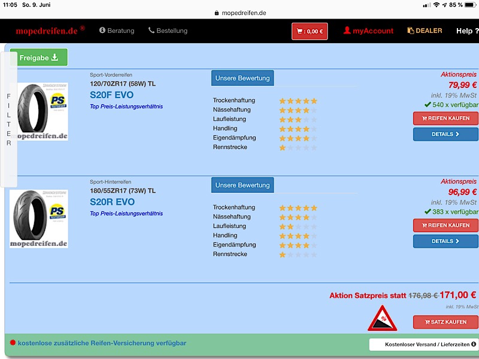Click the discount percent warning triangle icon
The height and width of the screenshot is (359, 479).
tap(382, 318)
